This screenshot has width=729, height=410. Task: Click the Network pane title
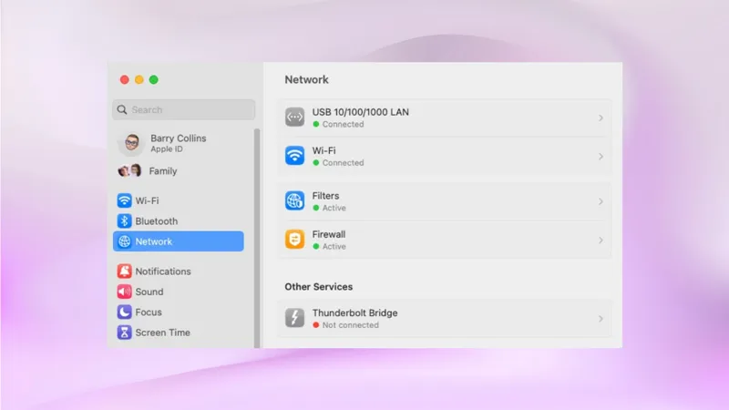point(306,79)
